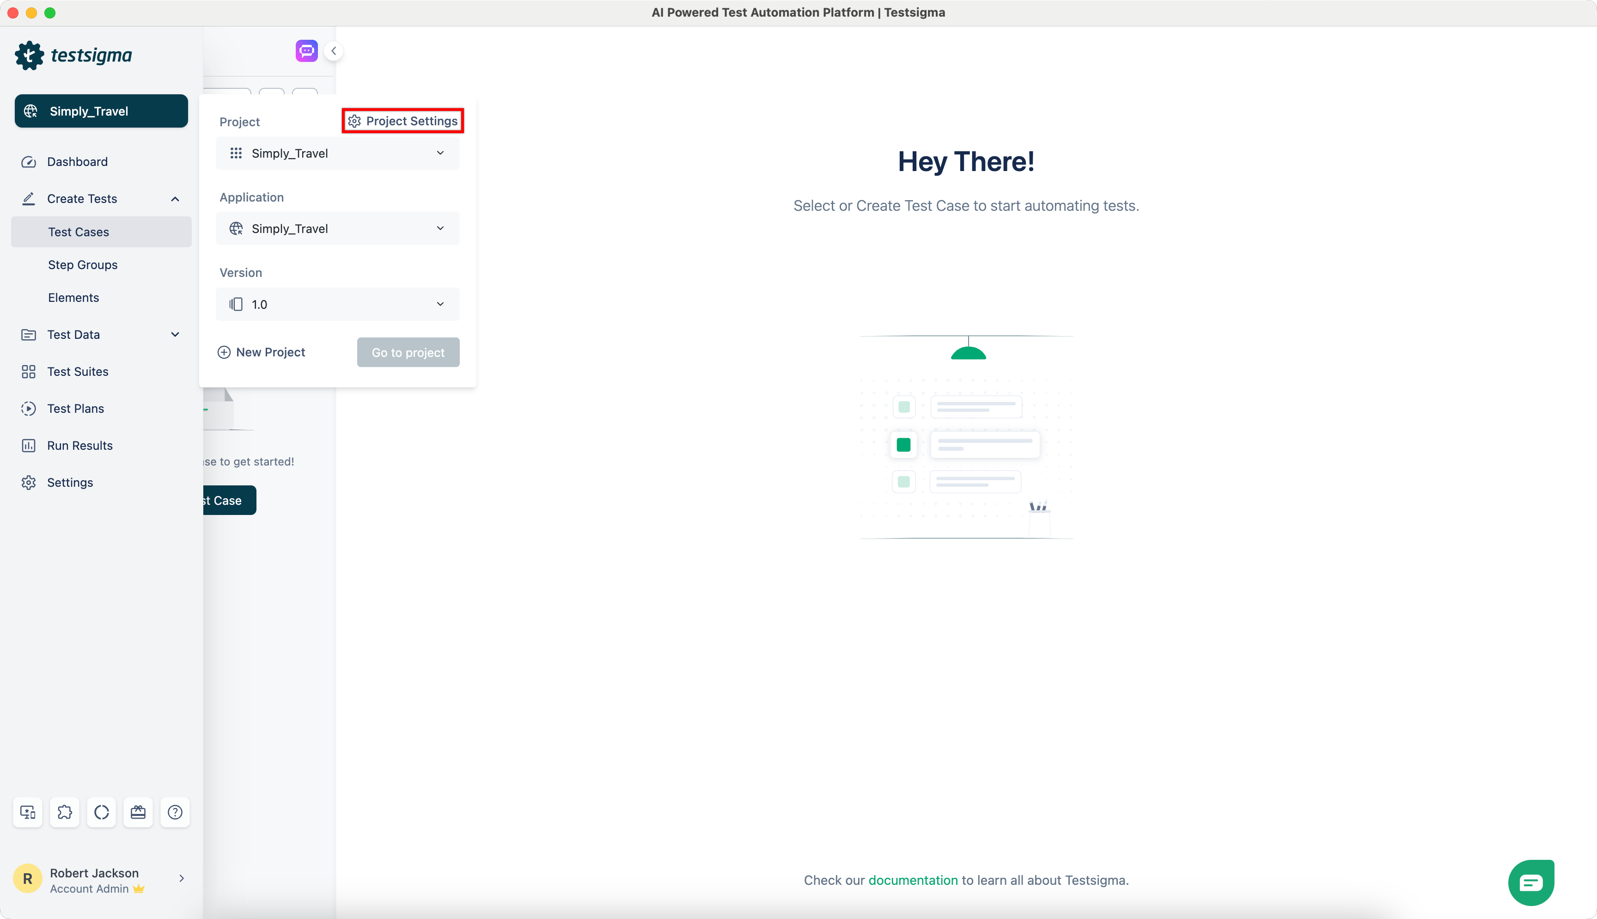Open the monitor star icon at sidebar bottom
Screen dimensions: 1597x919
pyautogui.click(x=28, y=812)
